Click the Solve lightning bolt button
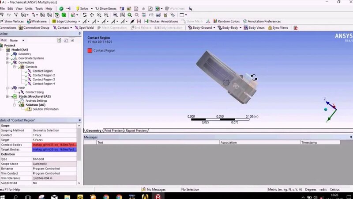Image resolution: width=353 pixels, height=199 pixels. point(82,8)
